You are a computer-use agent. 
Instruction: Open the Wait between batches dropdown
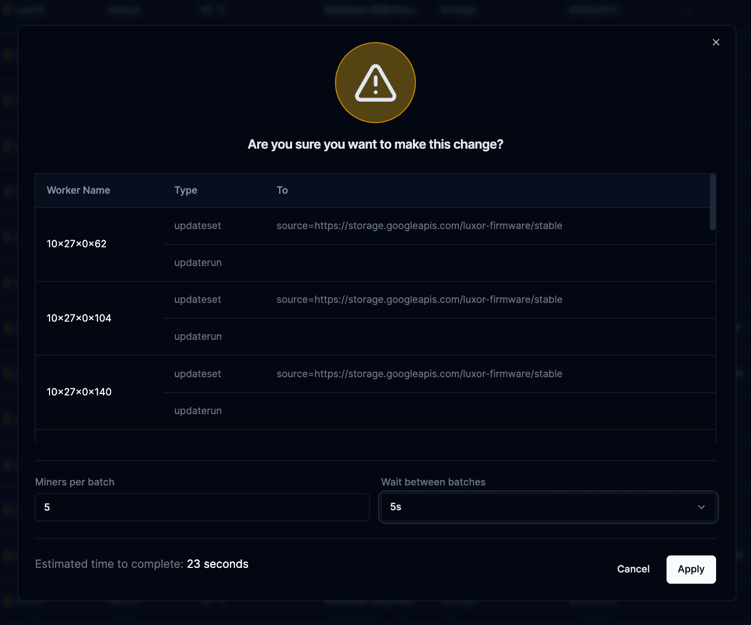548,507
